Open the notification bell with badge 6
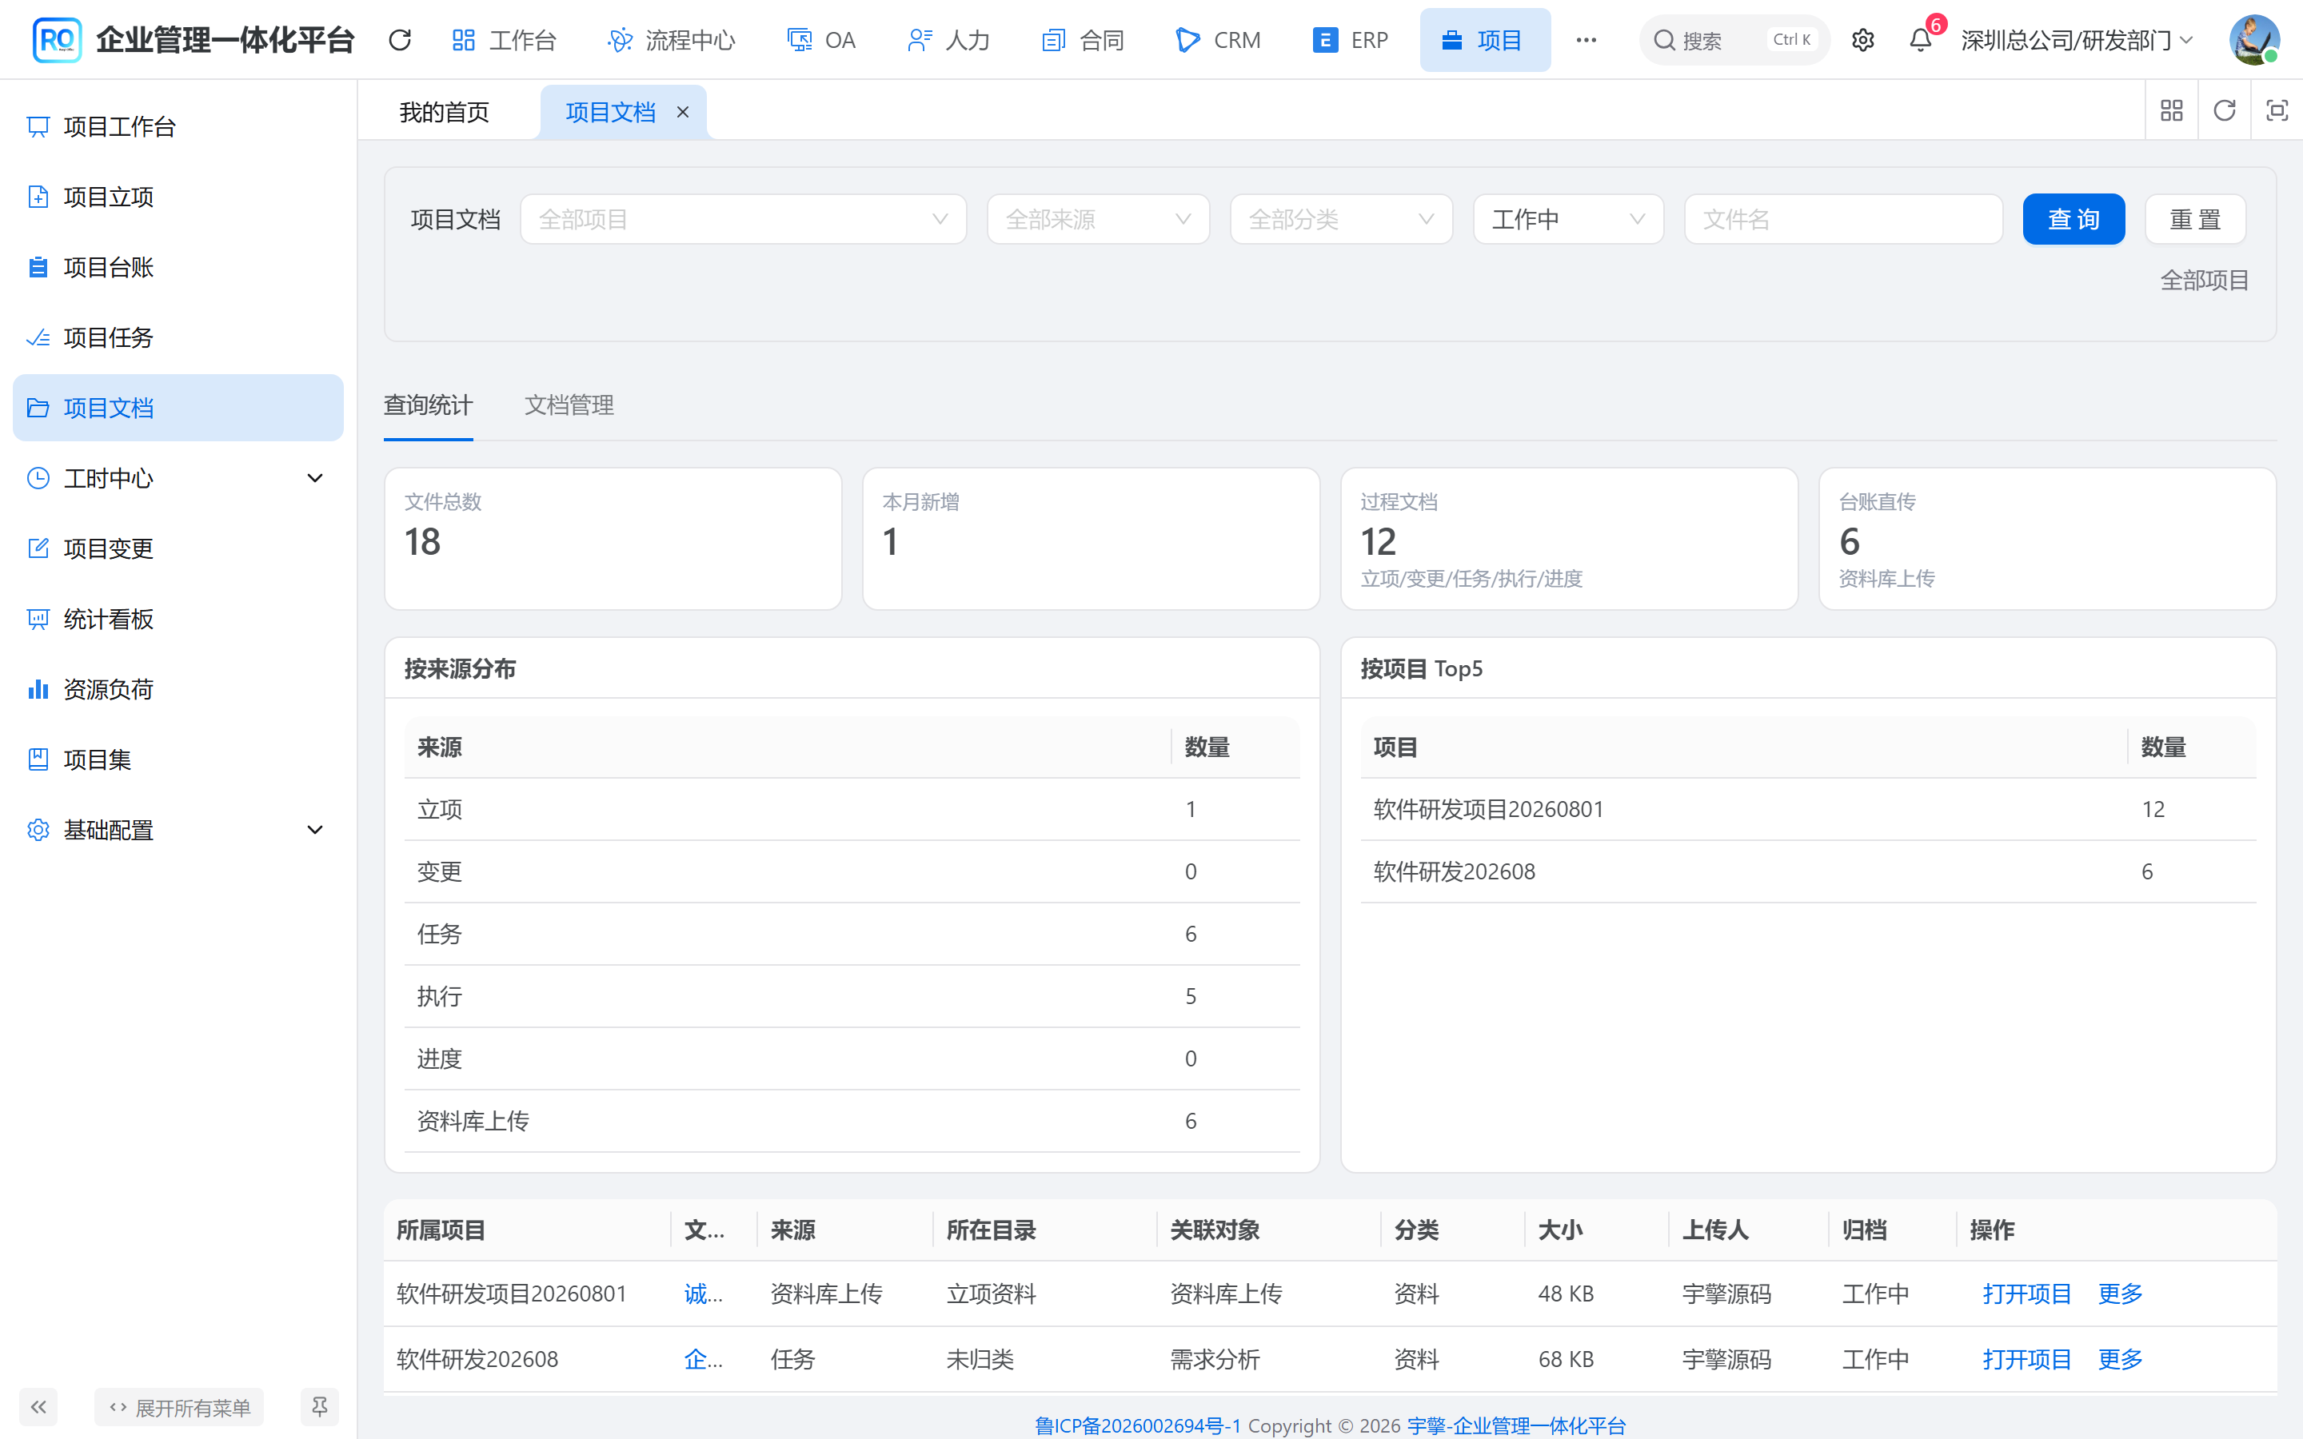 click(x=1921, y=40)
